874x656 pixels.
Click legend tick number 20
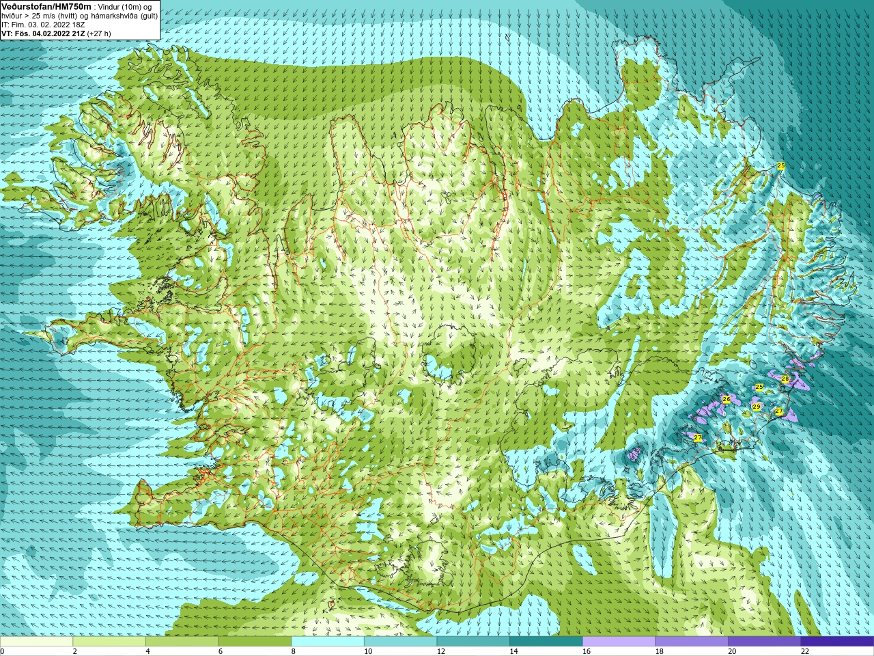point(732,651)
